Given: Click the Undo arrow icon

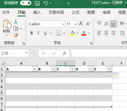Looking at the screenshot, I should 46,3.
